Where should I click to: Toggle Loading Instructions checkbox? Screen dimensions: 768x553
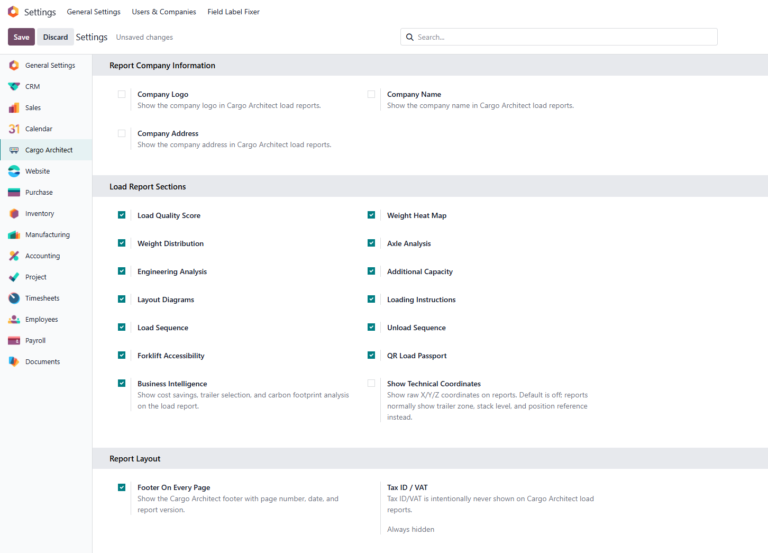click(x=371, y=299)
